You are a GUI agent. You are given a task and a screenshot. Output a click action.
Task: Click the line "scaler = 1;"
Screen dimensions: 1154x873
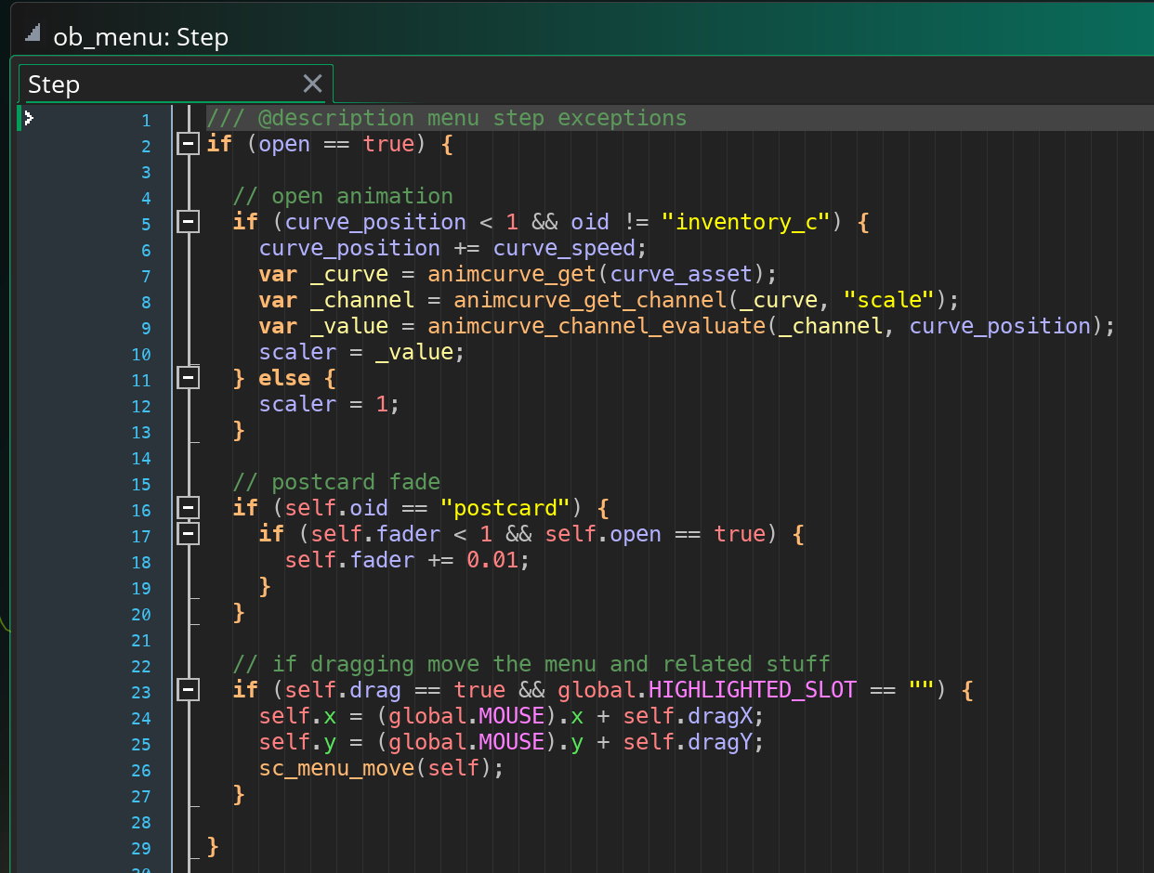(x=329, y=404)
